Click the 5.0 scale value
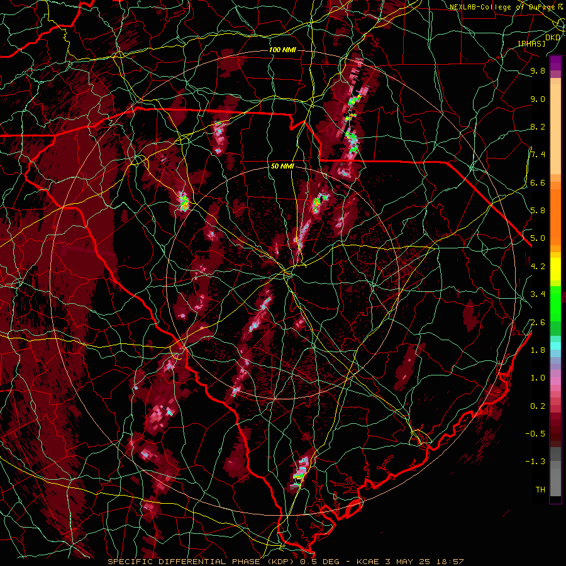566x566 pixels. (x=538, y=238)
